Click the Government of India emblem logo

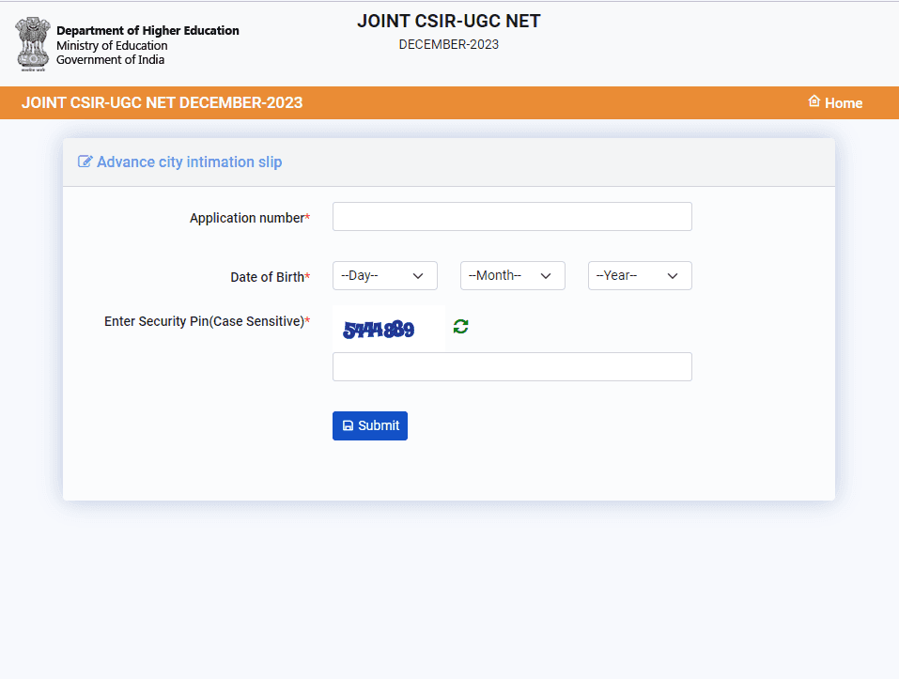point(32,44)
